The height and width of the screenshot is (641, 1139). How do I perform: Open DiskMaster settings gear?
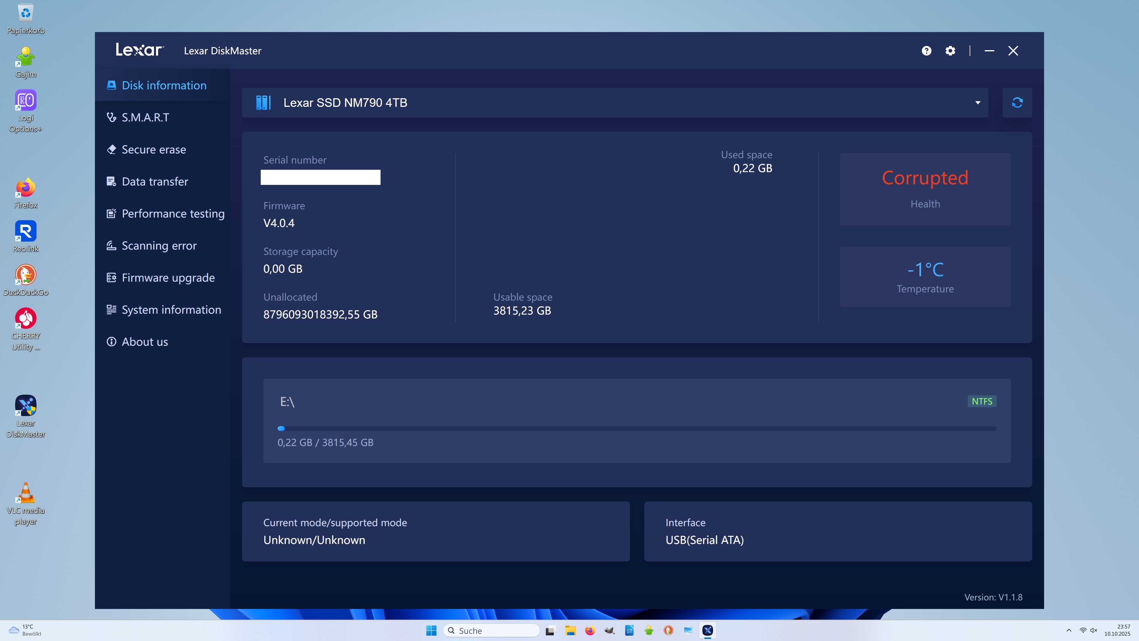[x=950, y=50]
